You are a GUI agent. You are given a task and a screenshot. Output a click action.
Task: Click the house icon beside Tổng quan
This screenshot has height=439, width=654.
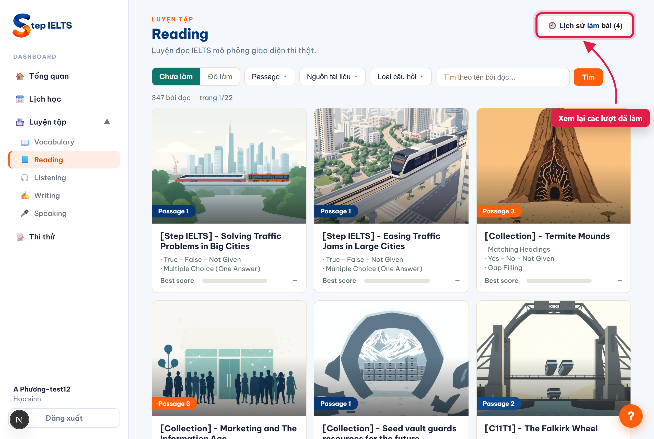click(20, 76)
